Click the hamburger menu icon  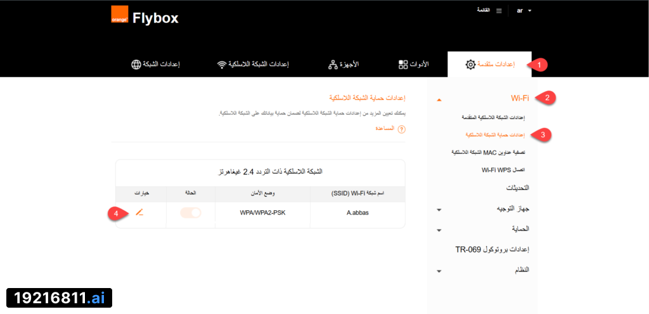[x=499, y=10]
